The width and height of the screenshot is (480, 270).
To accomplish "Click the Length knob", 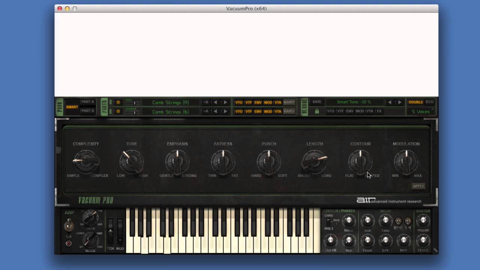I will (315, 162).
